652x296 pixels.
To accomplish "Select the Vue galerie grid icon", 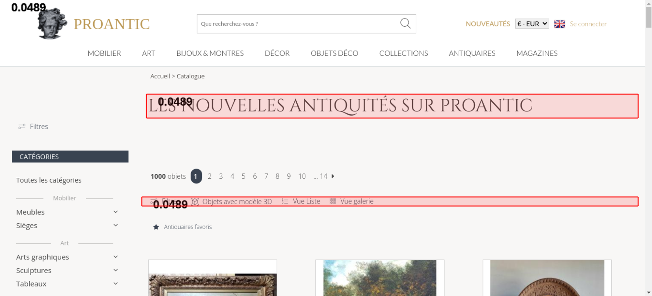I will tap(333, 201).
